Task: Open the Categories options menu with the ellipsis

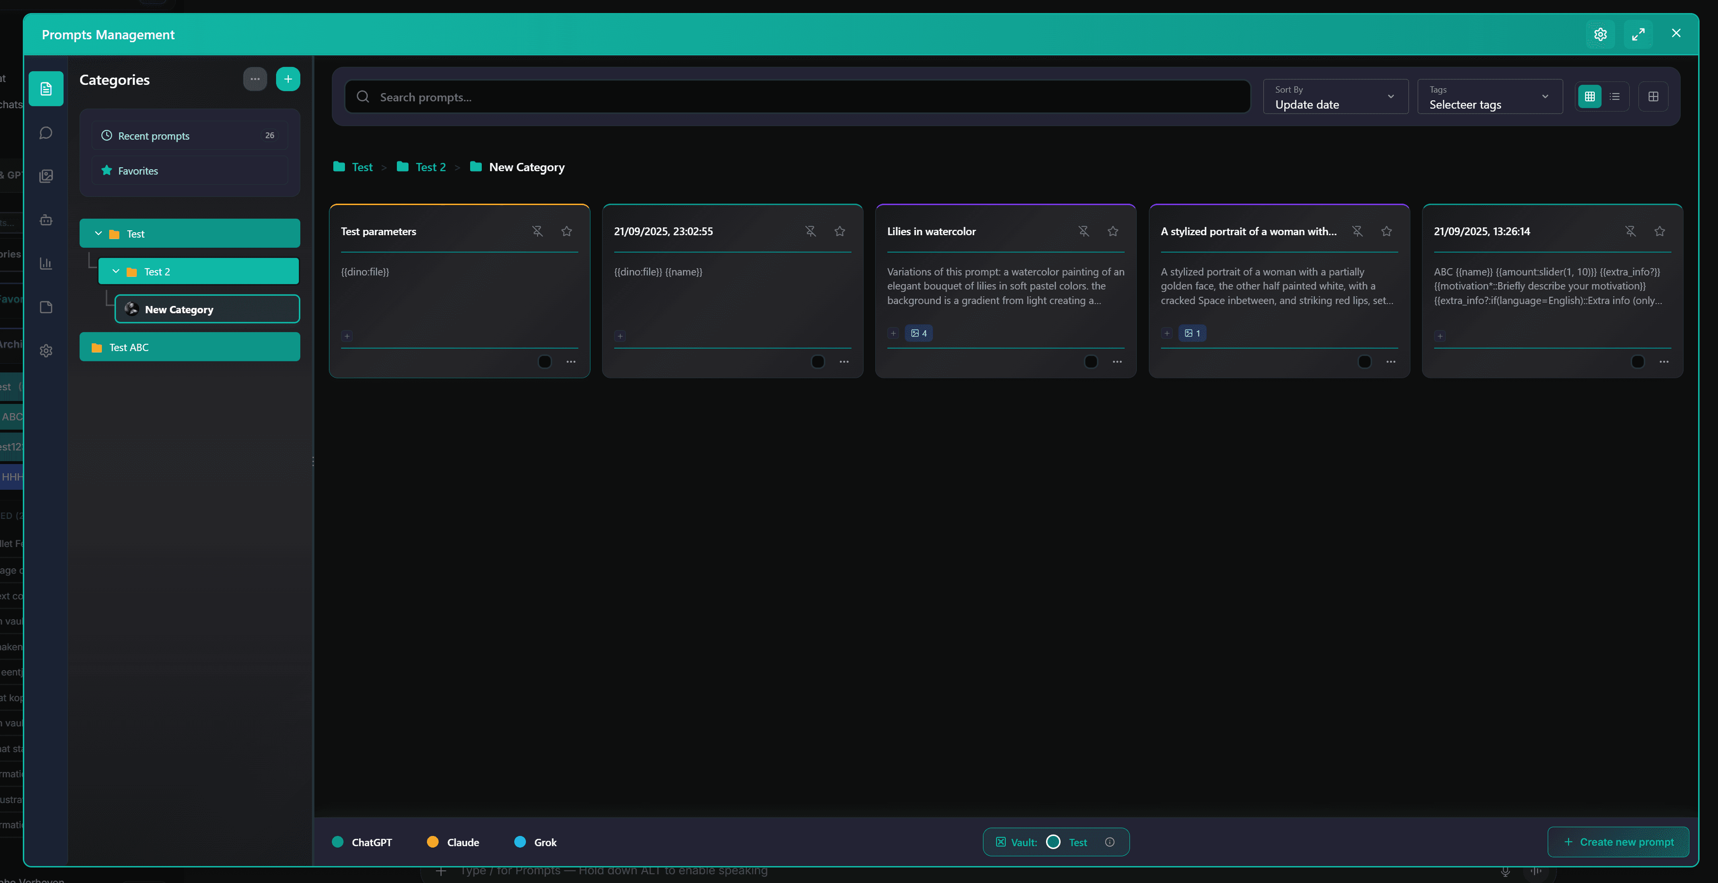Action: (255, 79)
